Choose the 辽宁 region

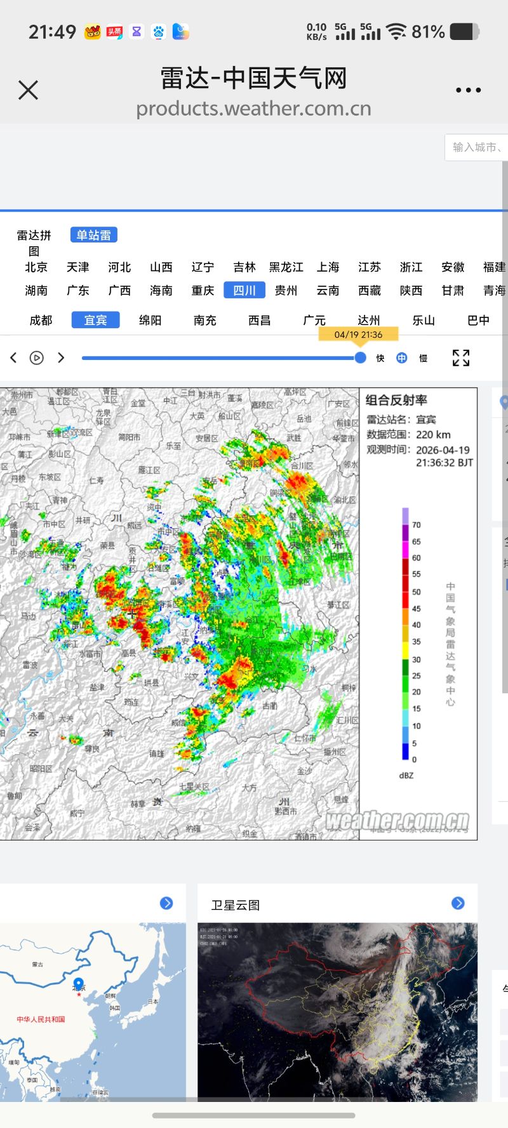tap(203, 267)
